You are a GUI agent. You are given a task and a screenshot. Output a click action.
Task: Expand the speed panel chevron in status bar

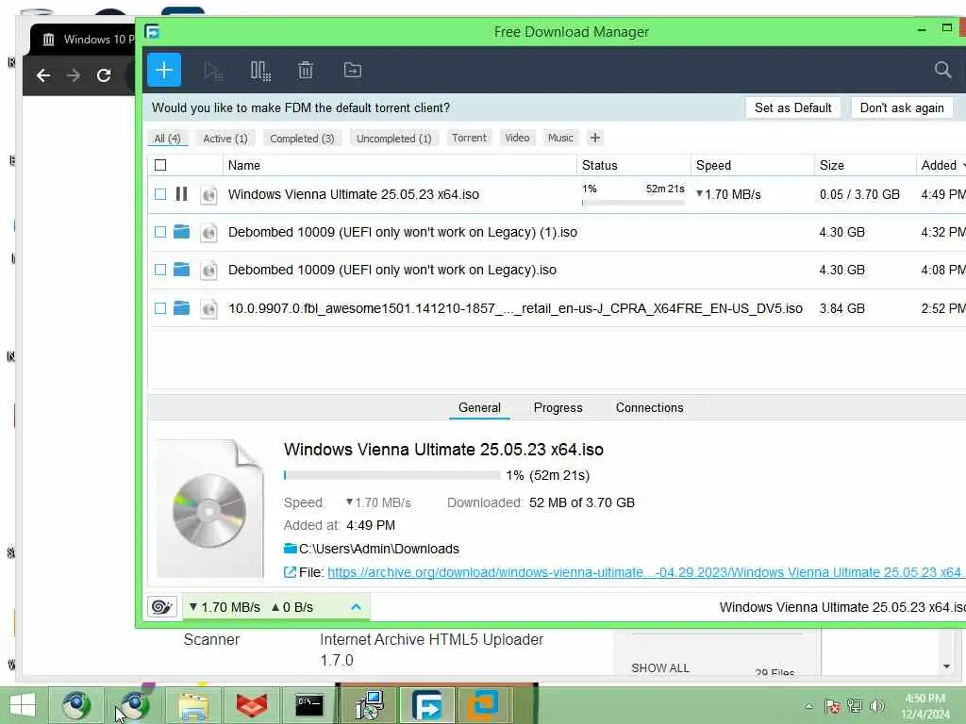[x=356, y=607]
